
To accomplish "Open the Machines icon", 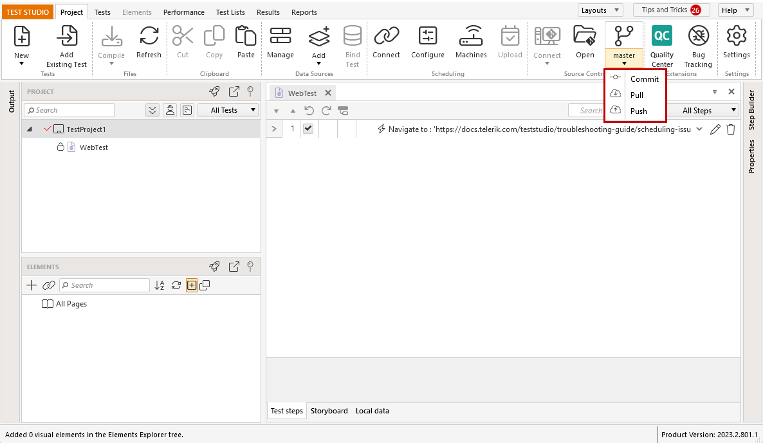I will [471, 36].
